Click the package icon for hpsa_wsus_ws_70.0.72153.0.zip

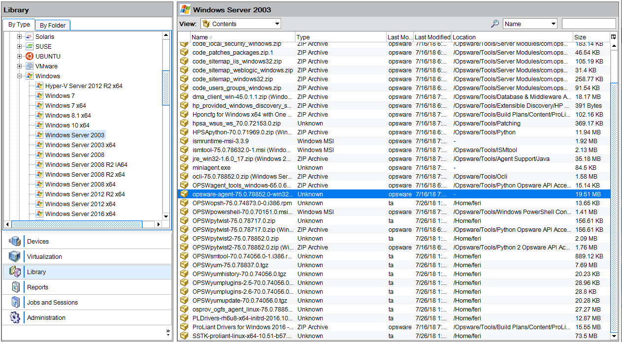click(x=184, y=123)
